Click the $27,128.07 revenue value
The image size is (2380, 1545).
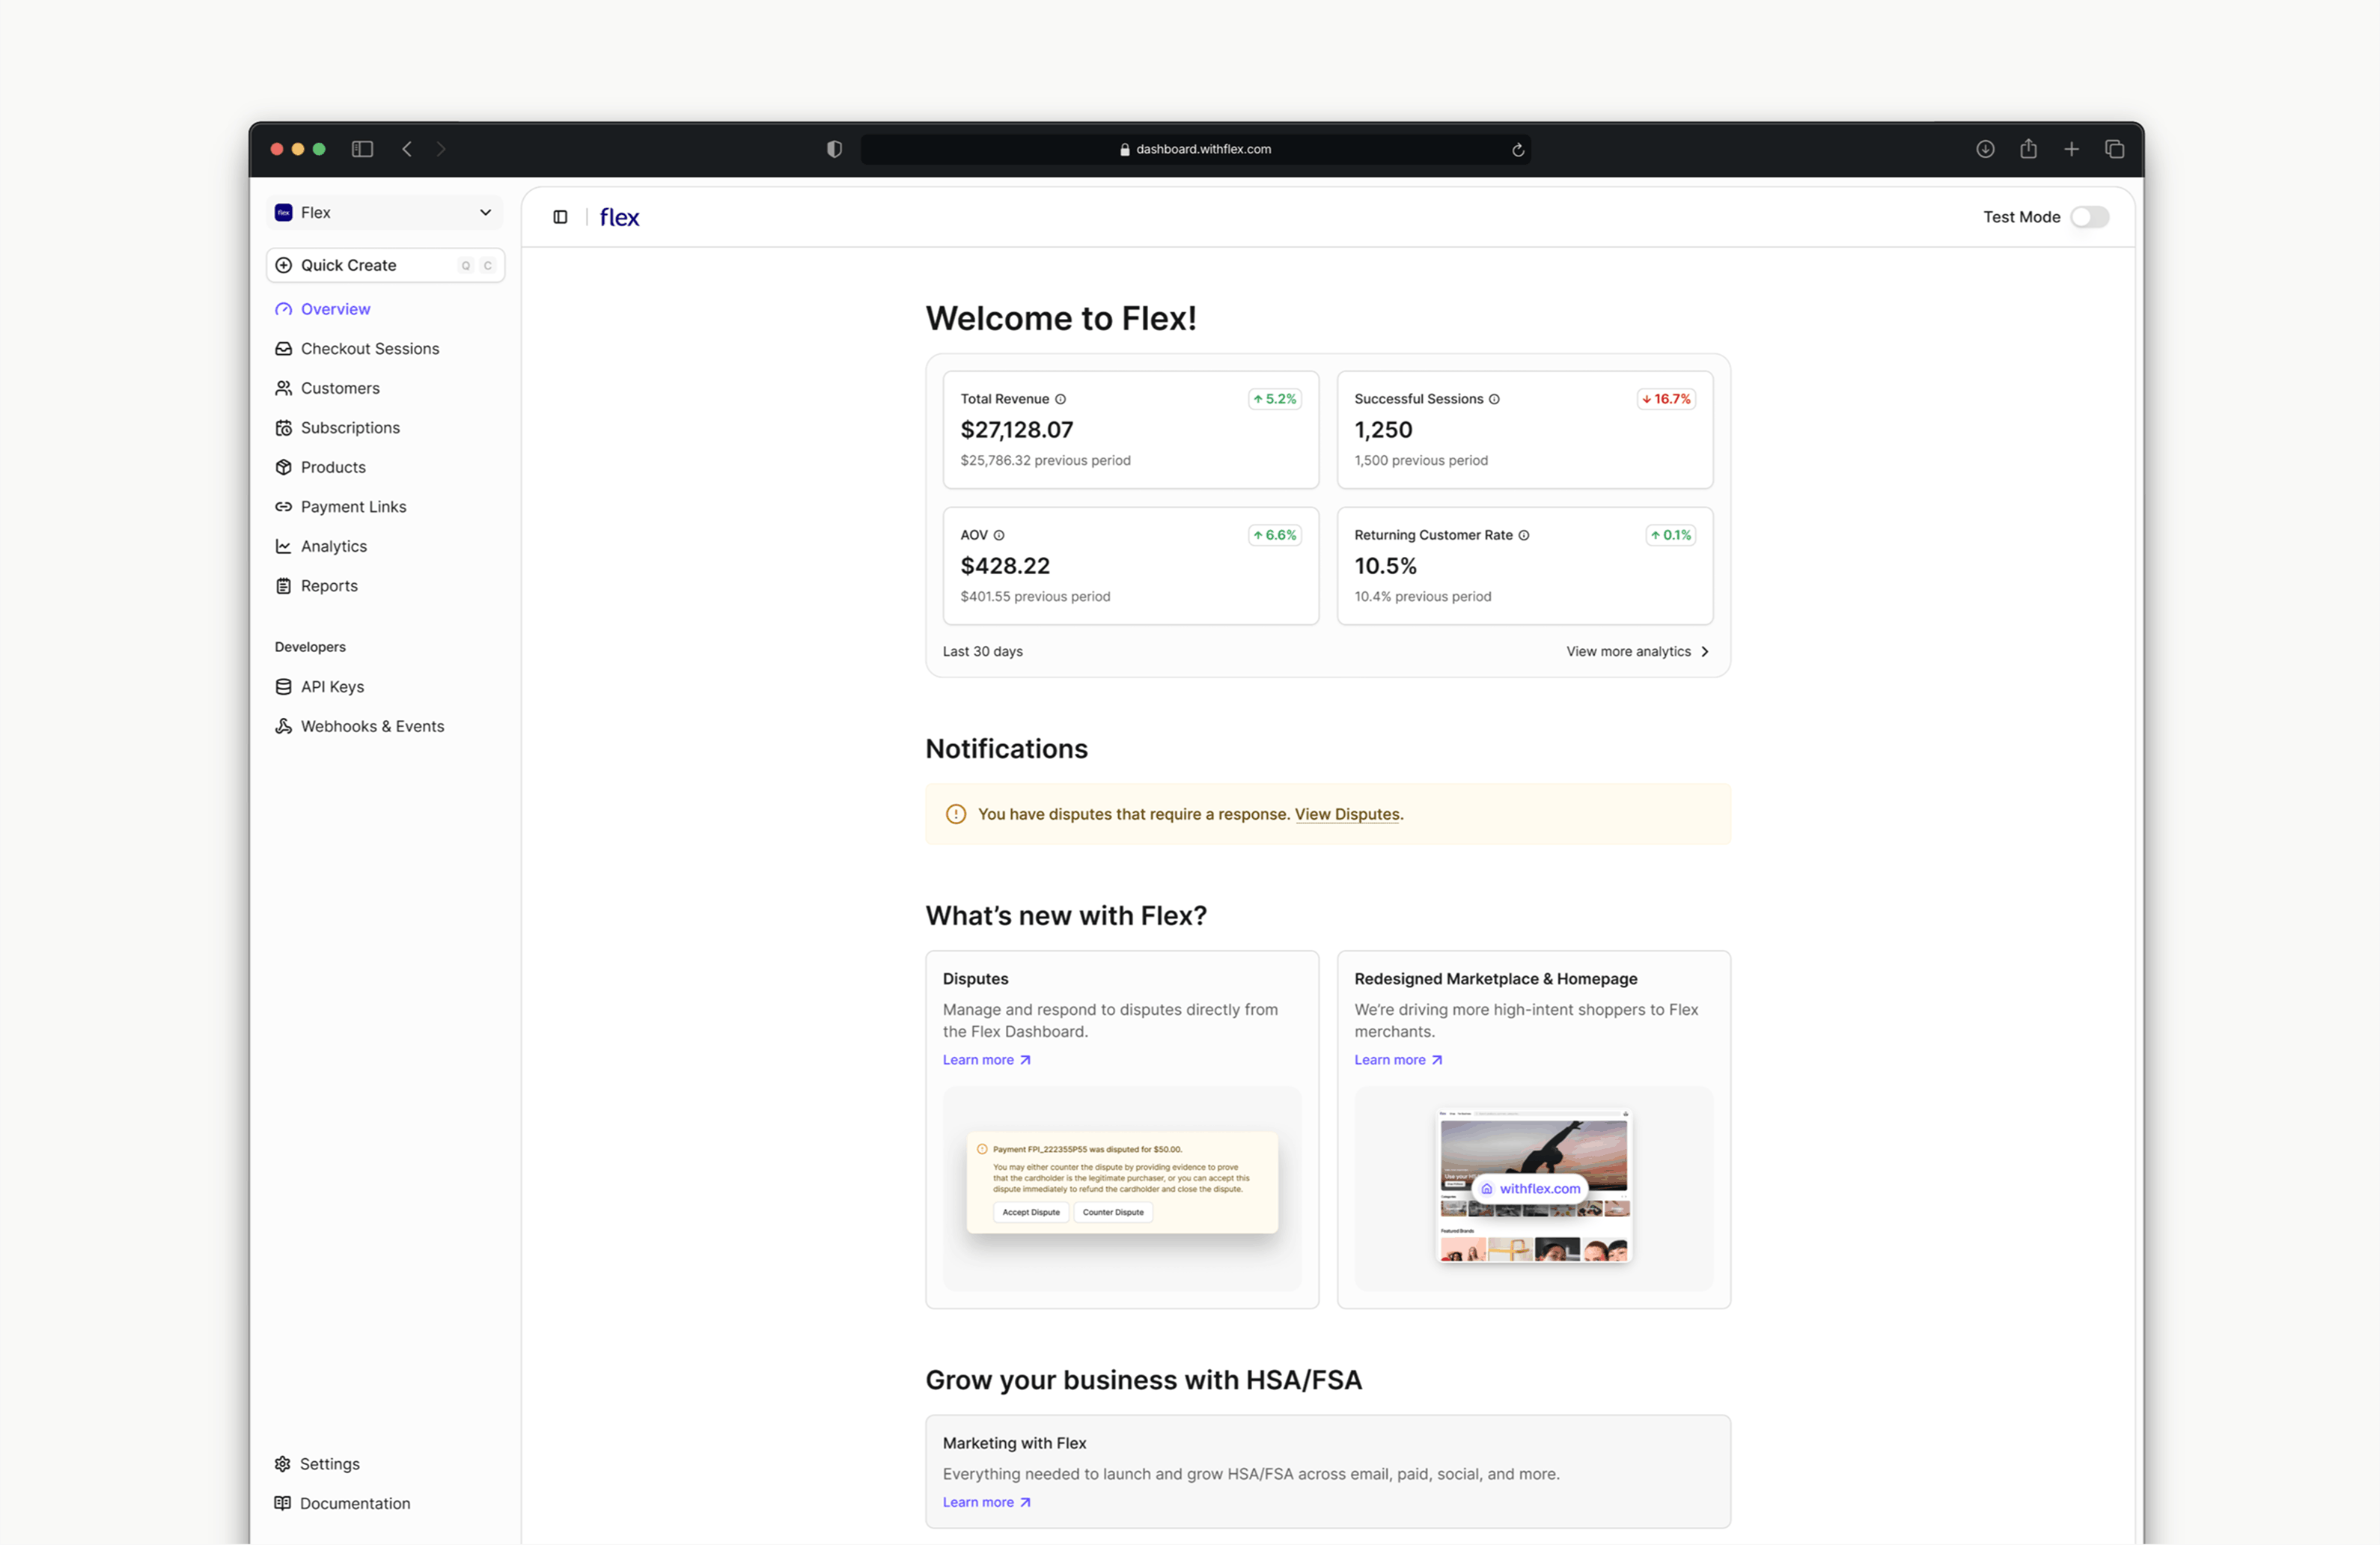(1016, 430)
